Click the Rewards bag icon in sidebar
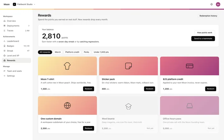 click(x=4, y=60)
